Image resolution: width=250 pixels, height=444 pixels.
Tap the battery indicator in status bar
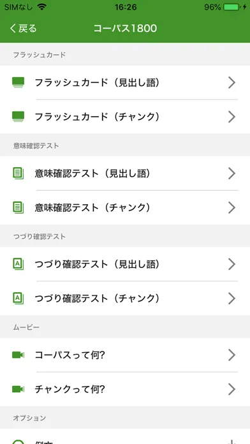click(x=232, y=7)
